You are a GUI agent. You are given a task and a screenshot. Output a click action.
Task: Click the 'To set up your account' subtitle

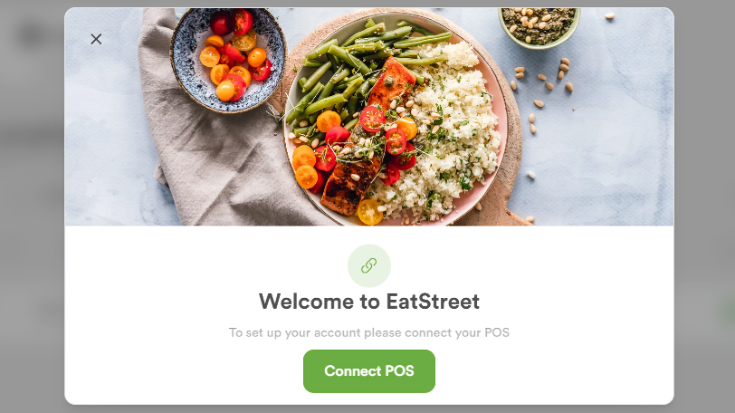369,332
